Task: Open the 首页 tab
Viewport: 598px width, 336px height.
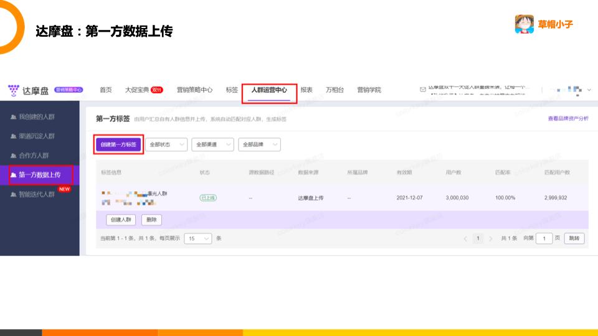Action: (106, 90)
